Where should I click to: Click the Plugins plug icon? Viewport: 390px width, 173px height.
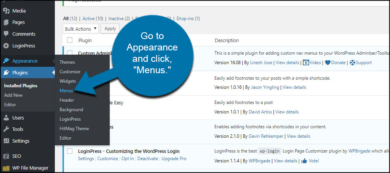[6, 72]
